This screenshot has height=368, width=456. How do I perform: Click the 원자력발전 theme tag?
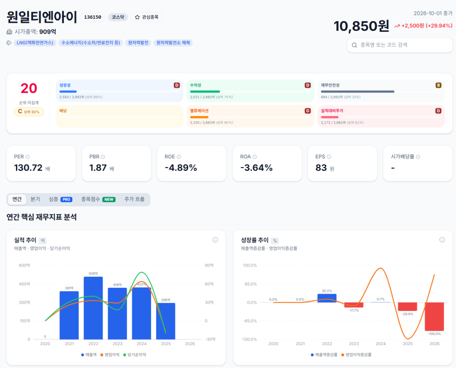click(138, 43)
